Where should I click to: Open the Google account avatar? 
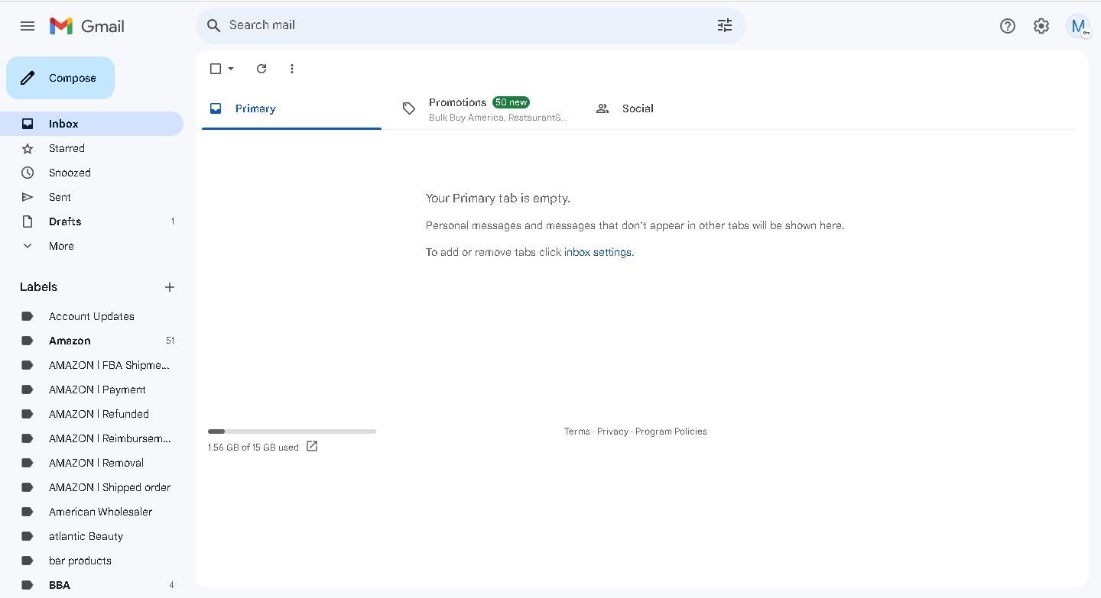pyautogui.click(x=1078, y=26)
